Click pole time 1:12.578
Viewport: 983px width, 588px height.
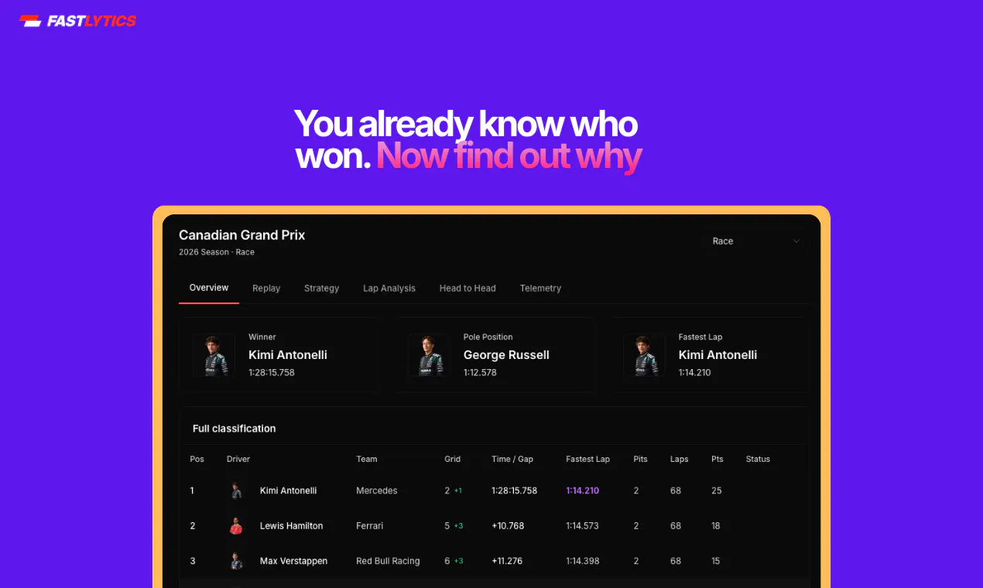pos(480,373)
